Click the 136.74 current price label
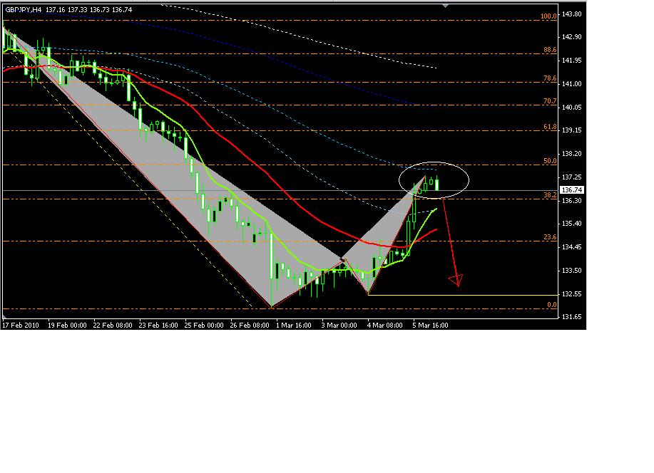This screenshot has width=654, height=473. pyautogui.click(x=571, y=190)
